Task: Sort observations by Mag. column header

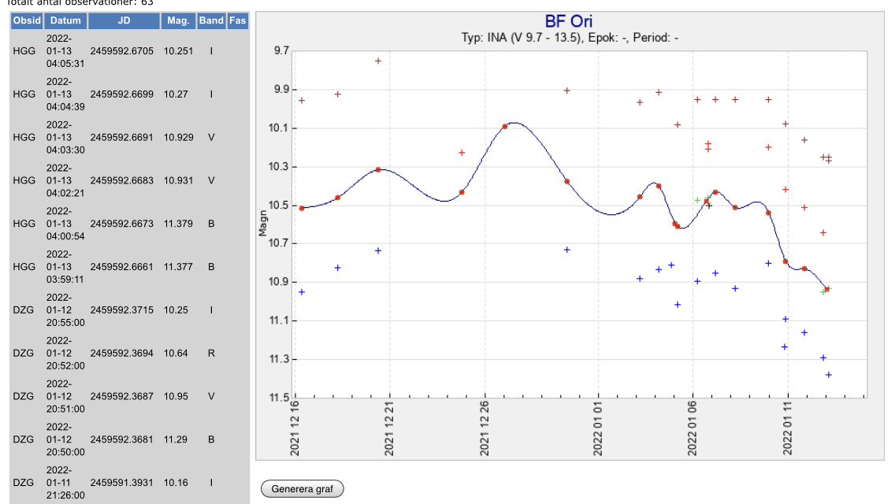Action: [x=178, y=21]
